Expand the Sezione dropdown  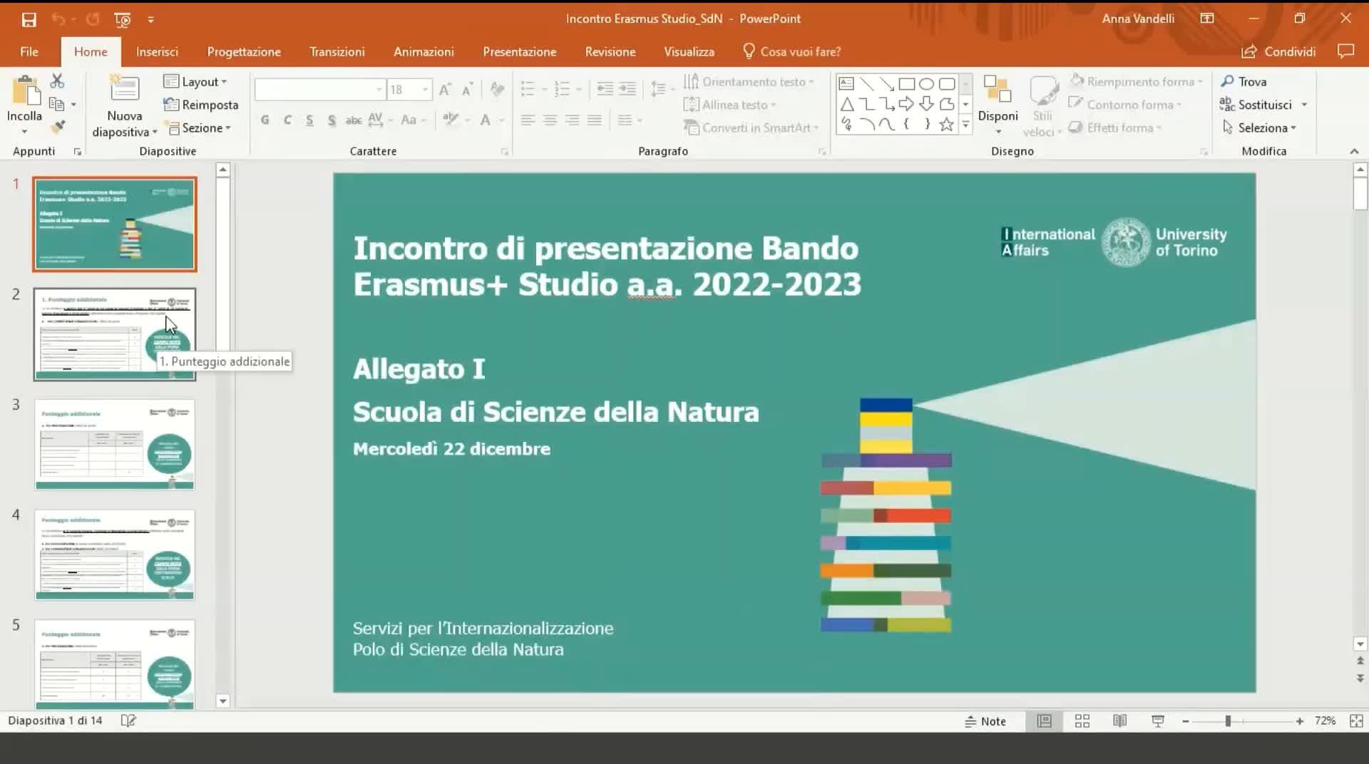tap(200, 128)
